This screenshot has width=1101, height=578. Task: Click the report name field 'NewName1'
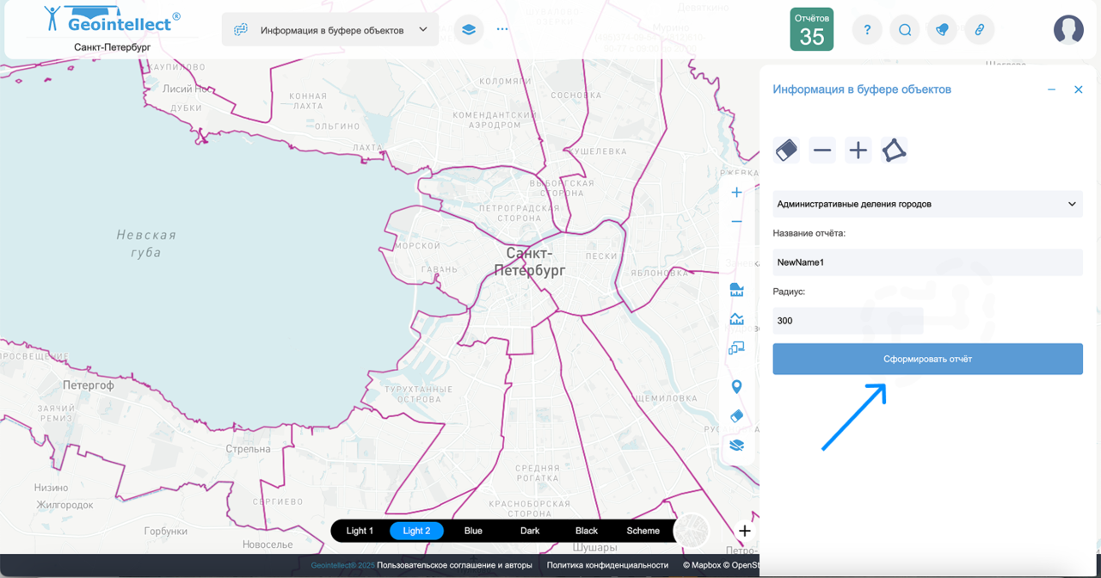pos(927,262)
